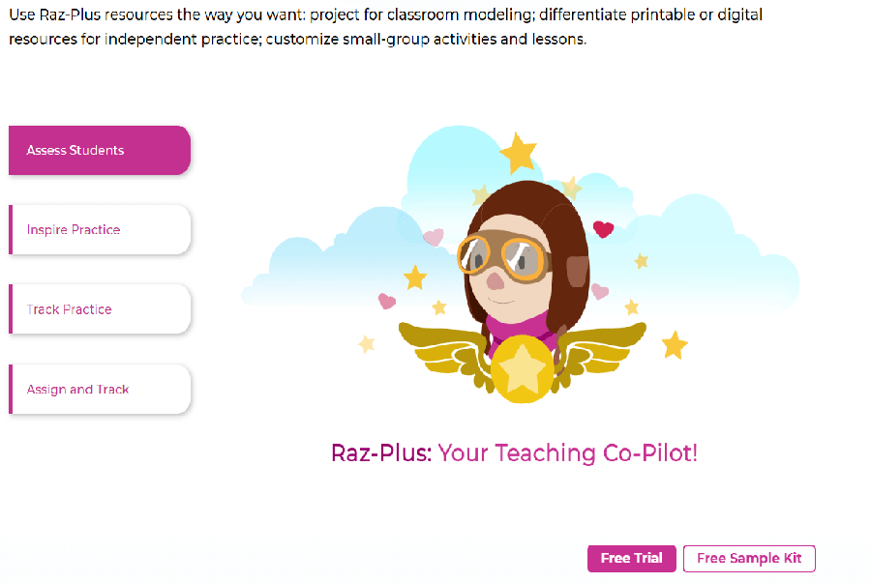Select the Assess Students tab
The width and height of the screenshot is (871, 583).
click(99, 150)
